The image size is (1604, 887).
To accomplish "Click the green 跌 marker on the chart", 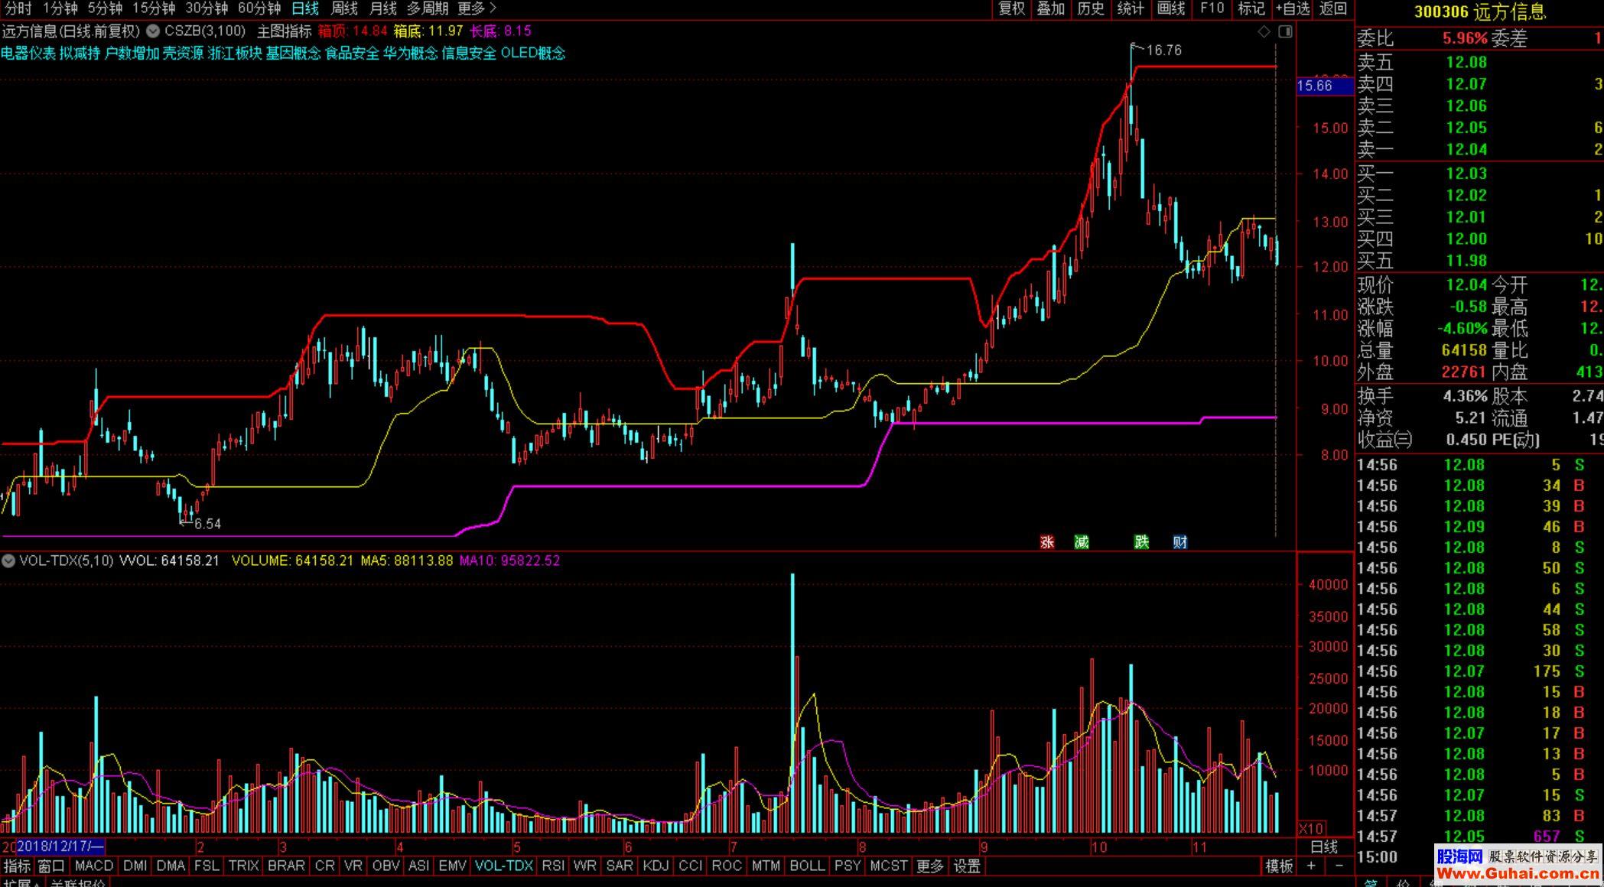I will click(1142, 542).
